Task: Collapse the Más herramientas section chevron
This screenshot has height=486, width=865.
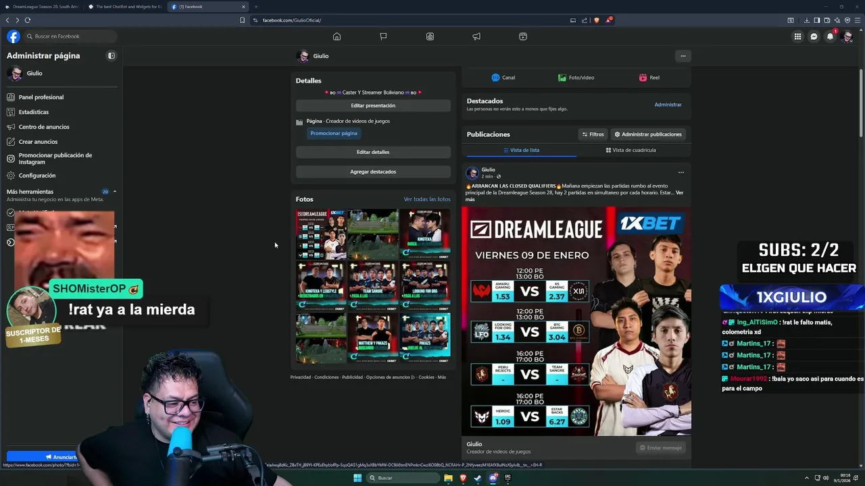Action: click(x=115, y=192)
